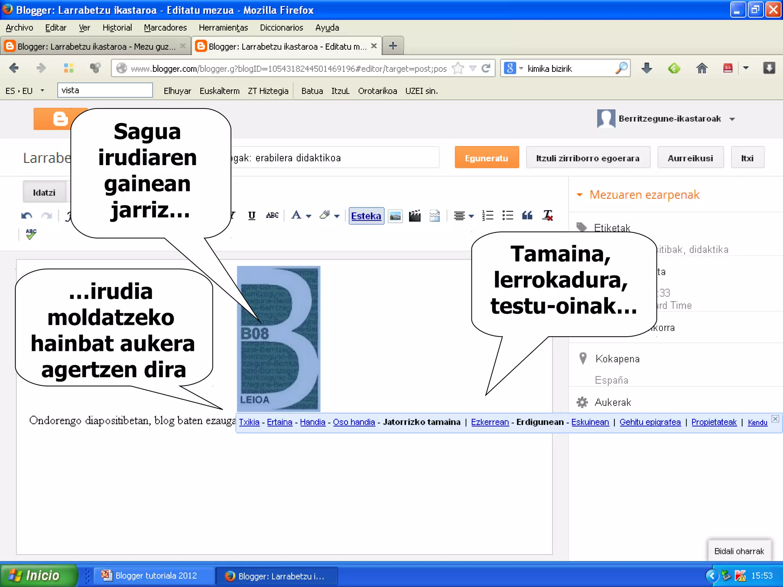Open the Marcadores menu
Viewport: 783px width, 587px height.
[165, 28]
